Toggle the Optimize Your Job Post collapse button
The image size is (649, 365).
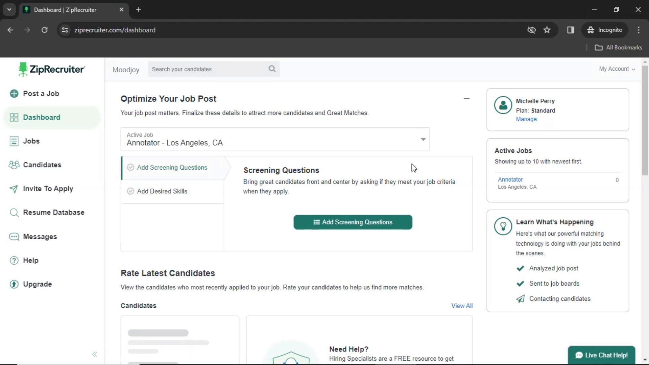[x=466, y=98]
